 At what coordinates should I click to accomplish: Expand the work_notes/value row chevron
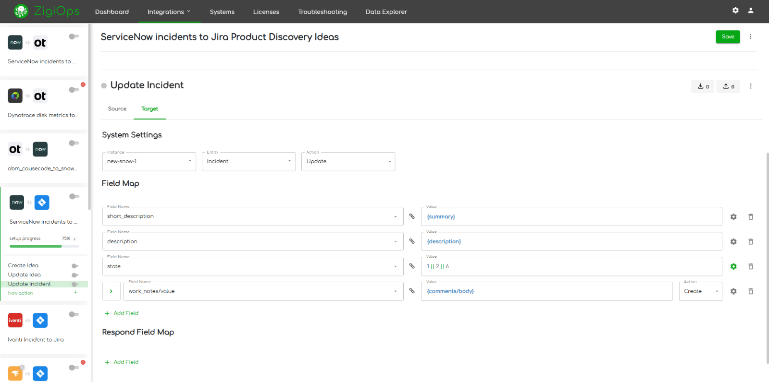(x=111, y=291)
